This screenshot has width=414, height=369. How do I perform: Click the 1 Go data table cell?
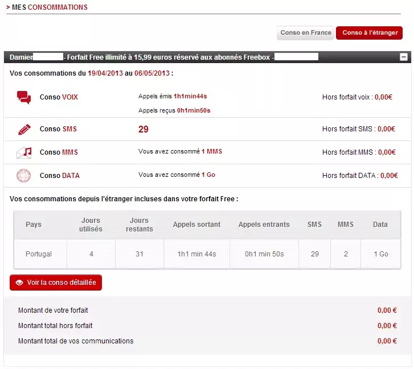380,254
